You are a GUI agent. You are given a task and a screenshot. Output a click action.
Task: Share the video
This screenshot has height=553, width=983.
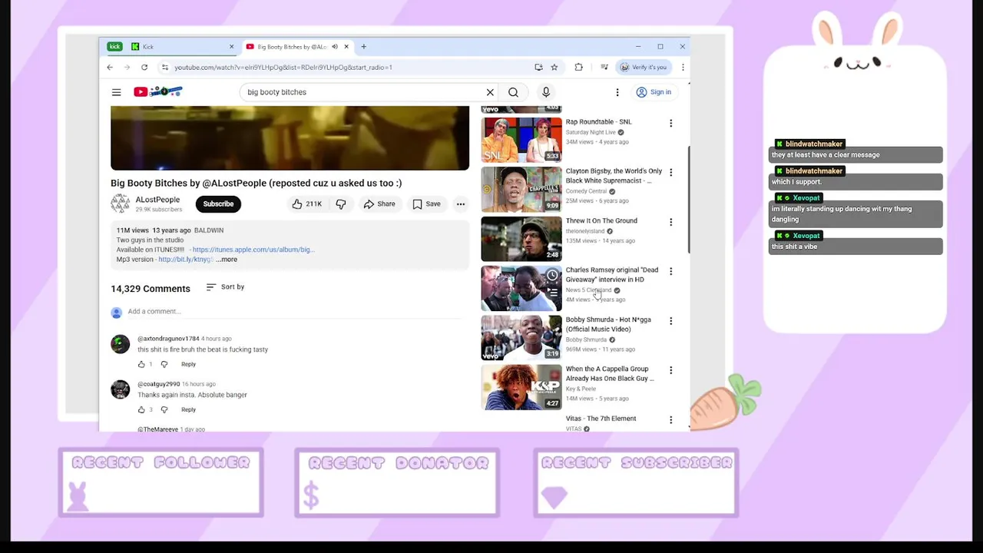tap(379, 204)
